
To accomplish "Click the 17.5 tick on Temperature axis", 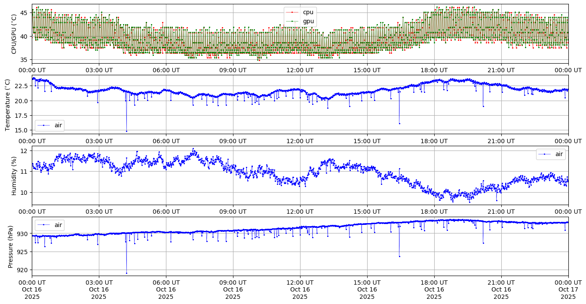I will pos(20,116).
